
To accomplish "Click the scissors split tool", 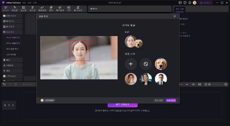I will [x=24, y=84].
